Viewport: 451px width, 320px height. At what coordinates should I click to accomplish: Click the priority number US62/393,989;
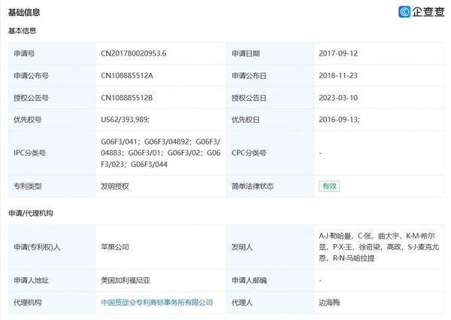tap(125, 120)
